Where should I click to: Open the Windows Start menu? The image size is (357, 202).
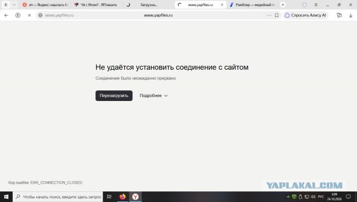(6, 197)
